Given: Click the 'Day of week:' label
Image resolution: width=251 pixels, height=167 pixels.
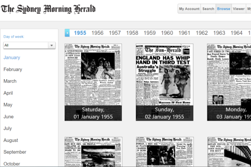Looking at the screenshot, I should coord(14,37).
